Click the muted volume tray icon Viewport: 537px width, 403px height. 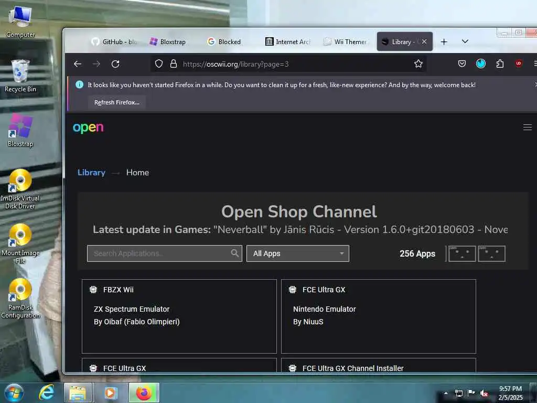tap(484, 394)
